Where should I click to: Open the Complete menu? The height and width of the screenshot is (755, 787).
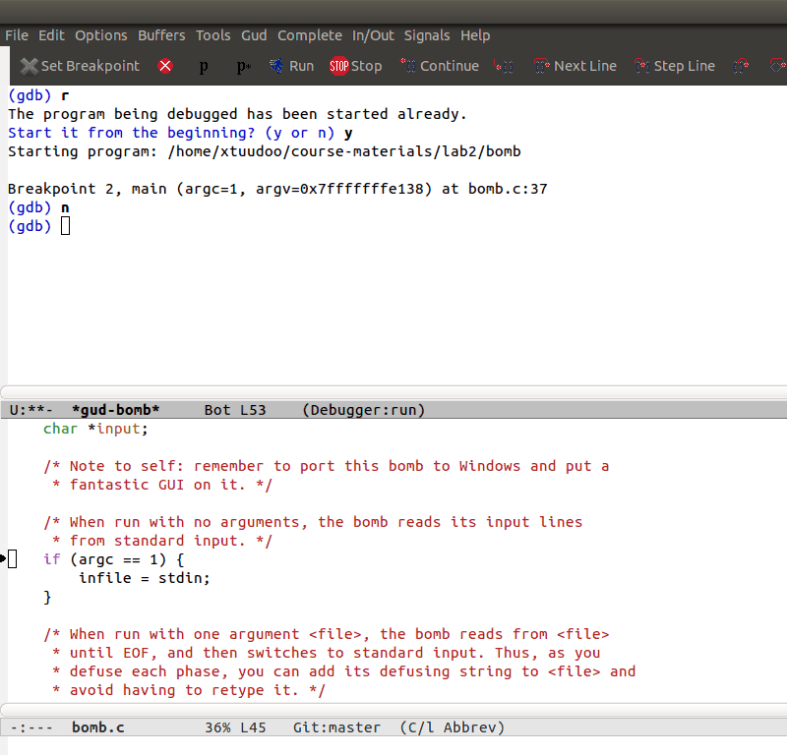[310, 35]
